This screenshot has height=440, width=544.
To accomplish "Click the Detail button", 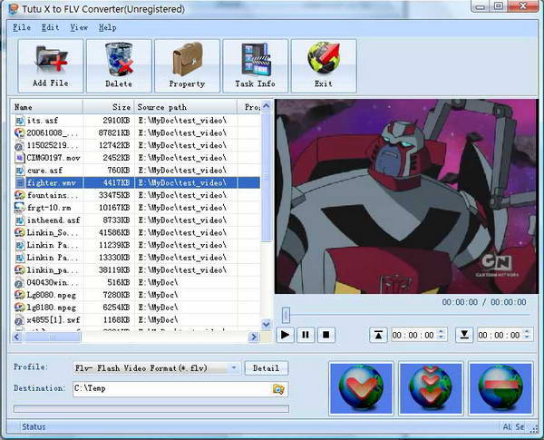I will 266,368.
